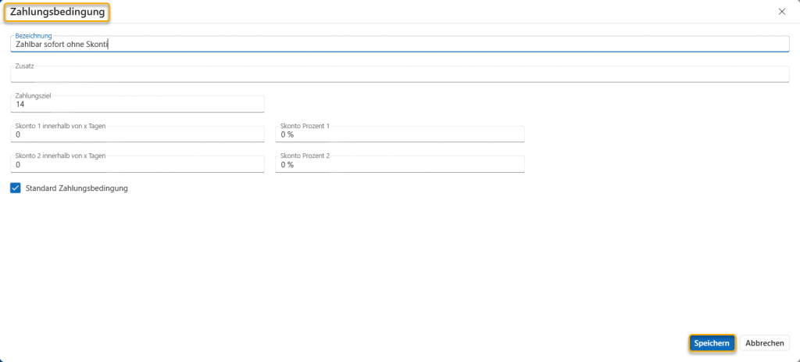The height and width of the screenshot is (362, 800).
Task: Click the Zusatz field label
Action: tap(25, 66)
